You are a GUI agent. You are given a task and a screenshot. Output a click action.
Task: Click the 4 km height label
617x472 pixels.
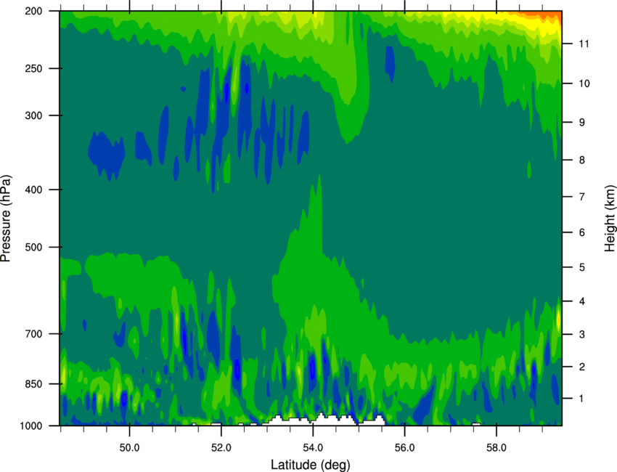582,301
